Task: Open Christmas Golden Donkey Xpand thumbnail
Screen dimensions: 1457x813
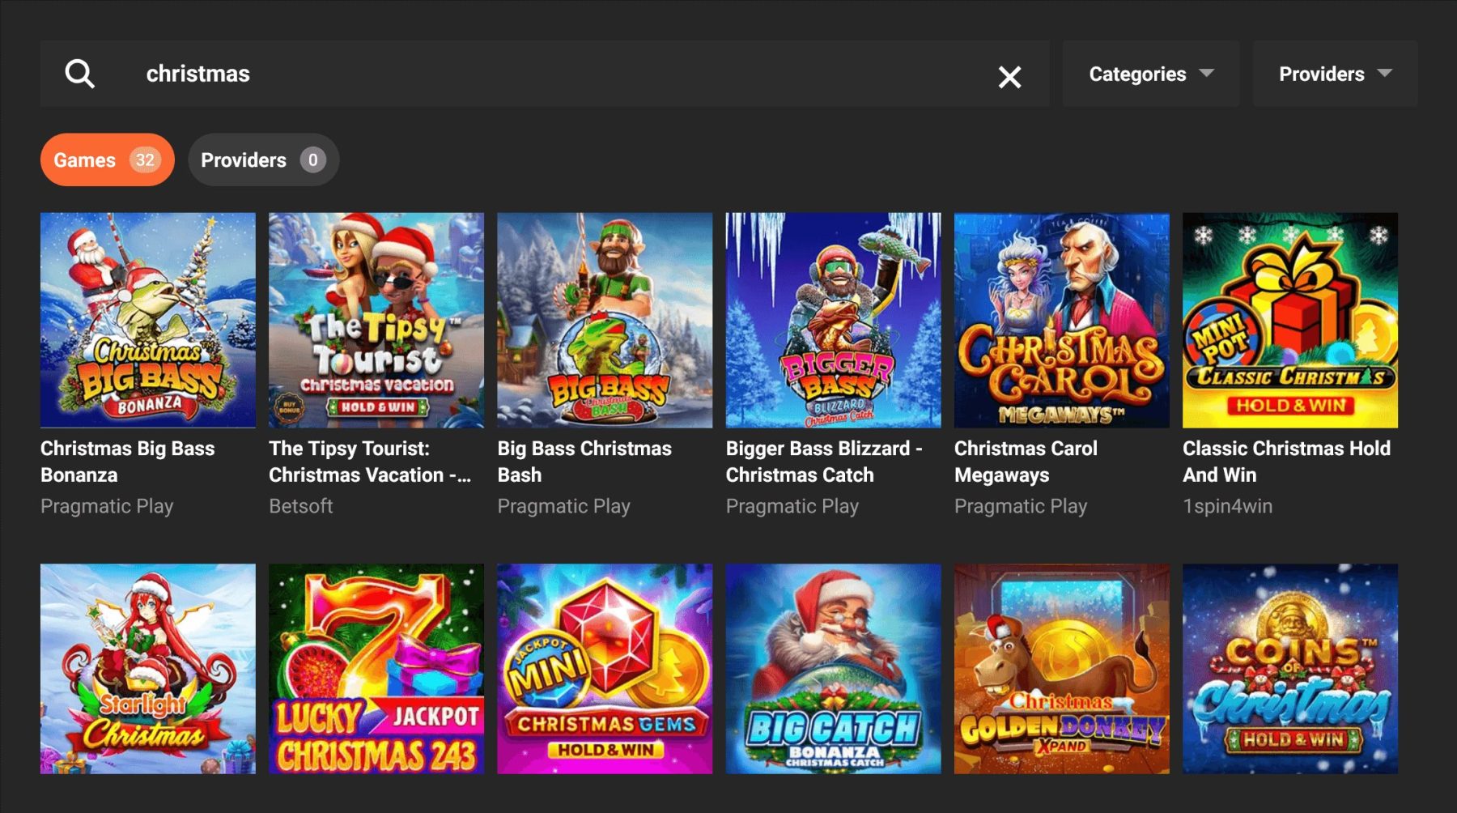Action: [x=1061, y=669]
